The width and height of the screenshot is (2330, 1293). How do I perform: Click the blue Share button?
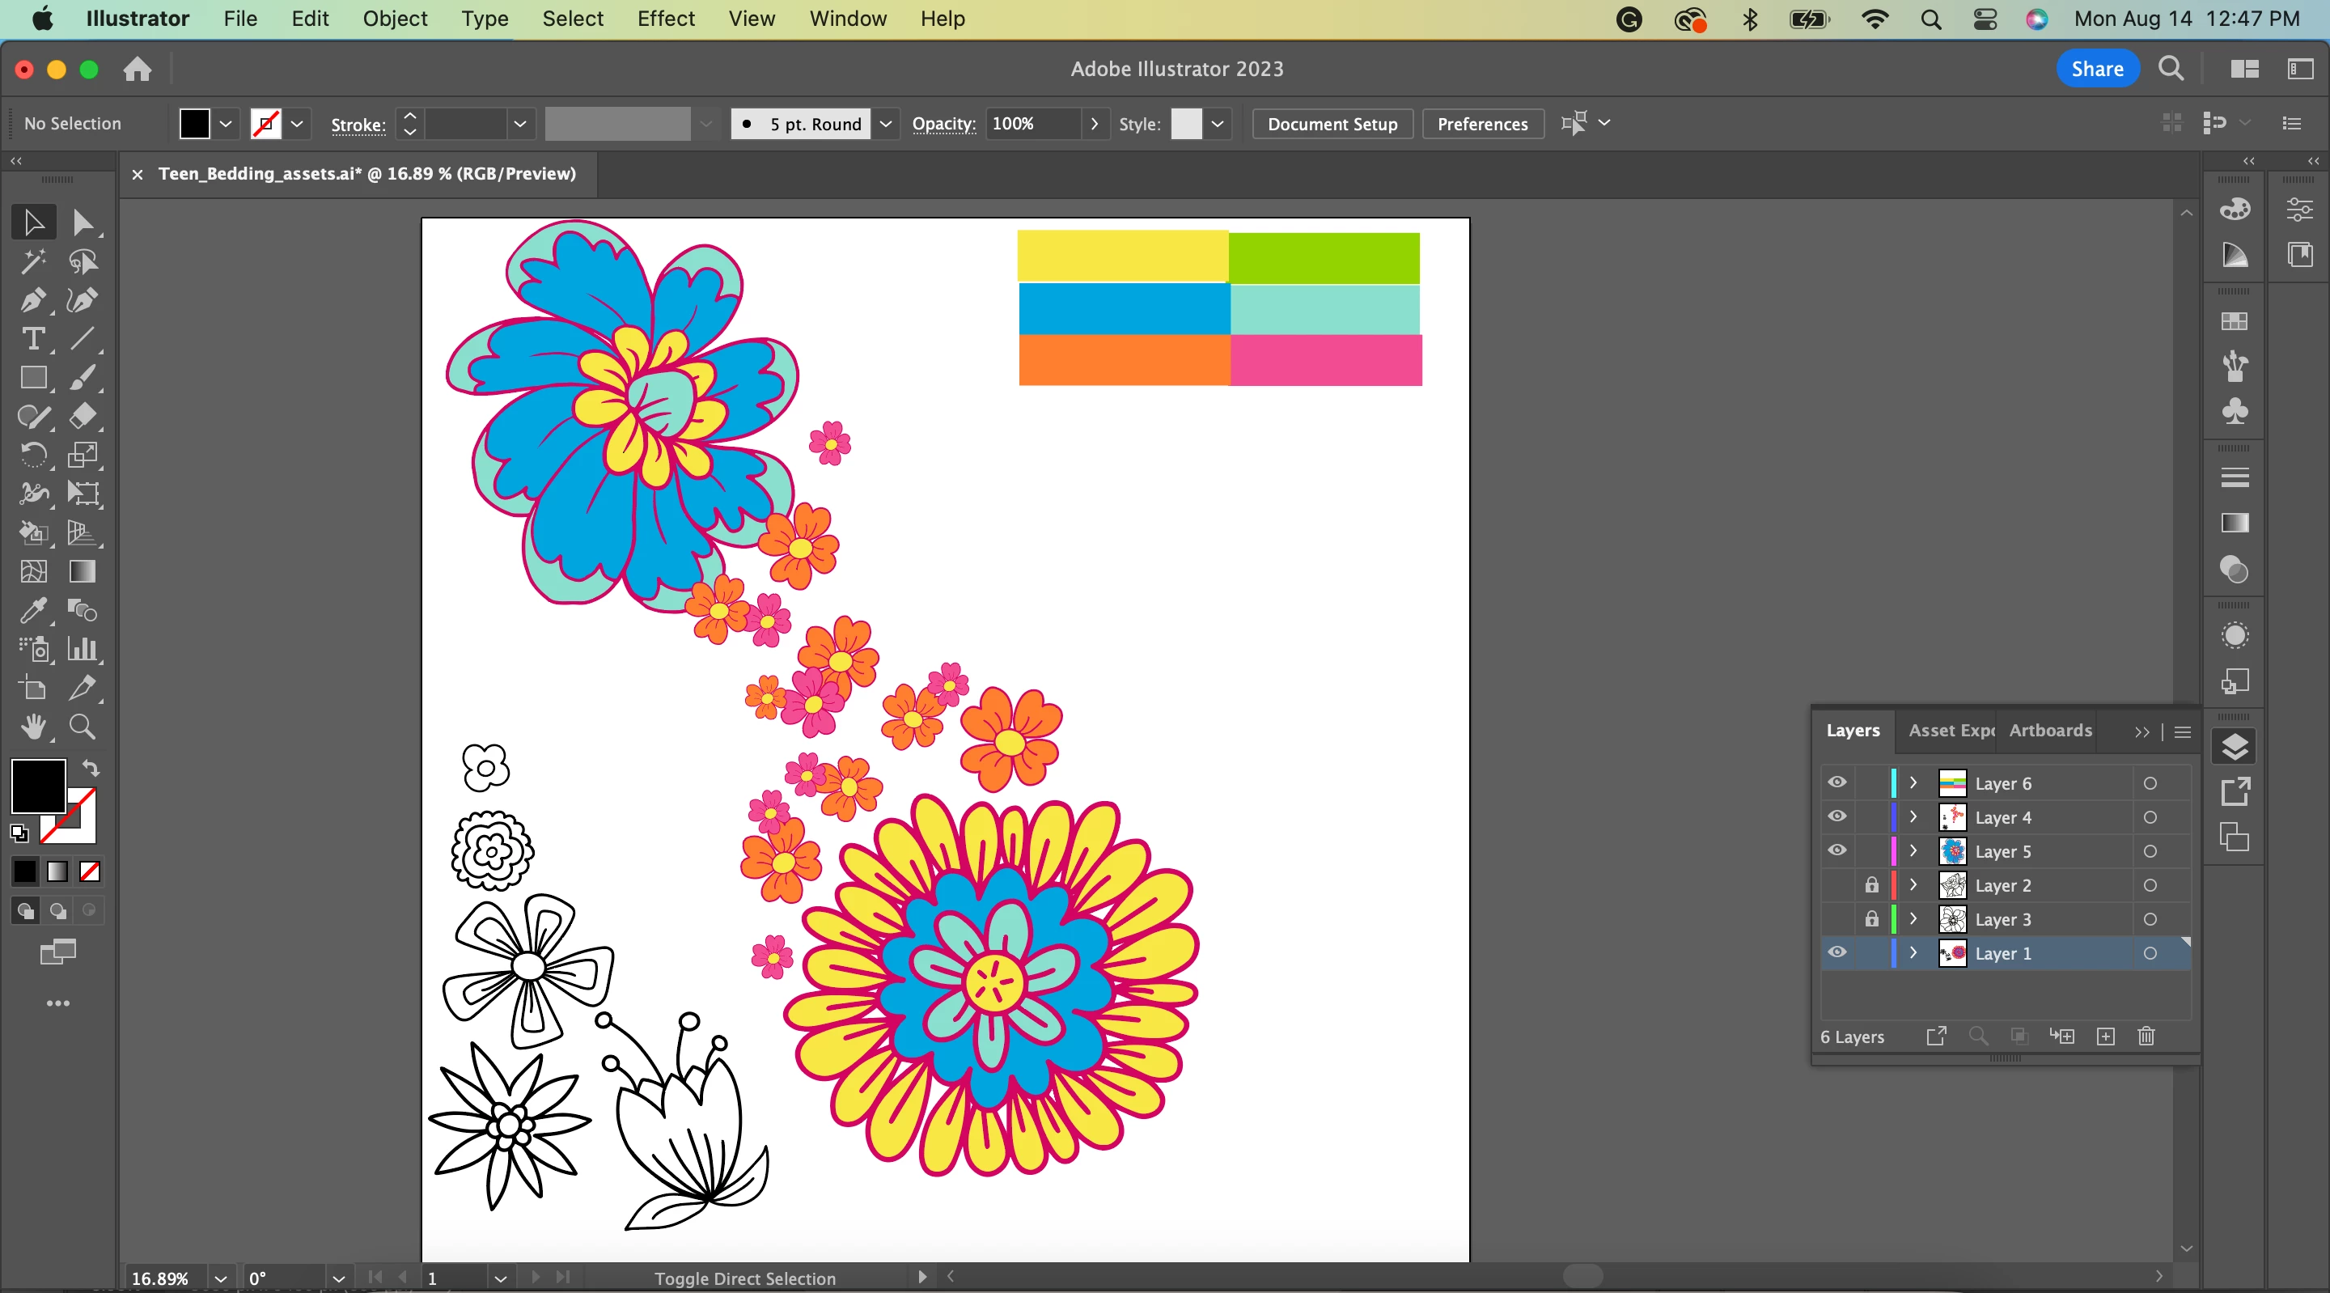[2097, 69]
